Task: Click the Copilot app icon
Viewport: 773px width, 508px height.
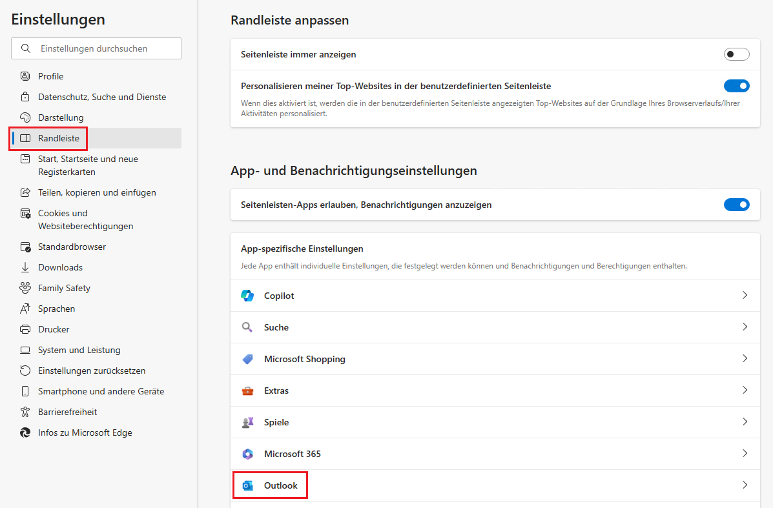Action: [247, 296]
